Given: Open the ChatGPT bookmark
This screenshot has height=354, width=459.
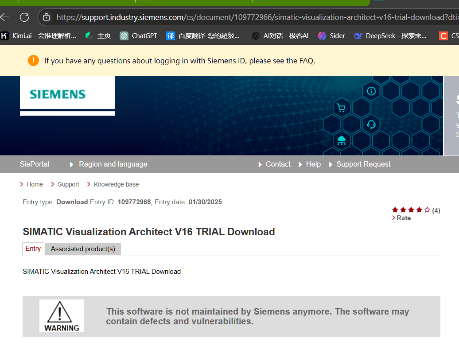Looking at the screenshot, I should pyautogui.click(x=139, y=36).
